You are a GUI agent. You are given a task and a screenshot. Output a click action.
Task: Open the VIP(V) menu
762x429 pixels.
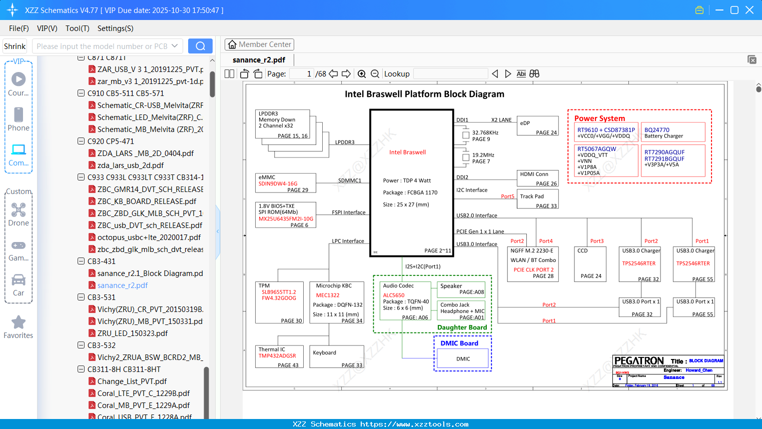click(x=47, y=28)
